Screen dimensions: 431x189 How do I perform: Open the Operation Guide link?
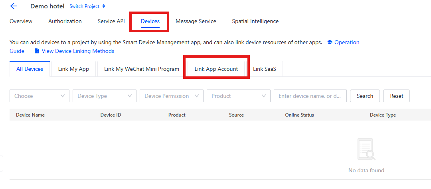point(347,42)
